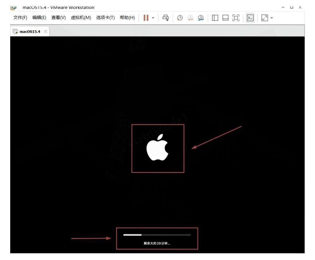Toggle the thumbnail bar view
This screenshot has width=315, height=260.
click(x=225, y=18)
